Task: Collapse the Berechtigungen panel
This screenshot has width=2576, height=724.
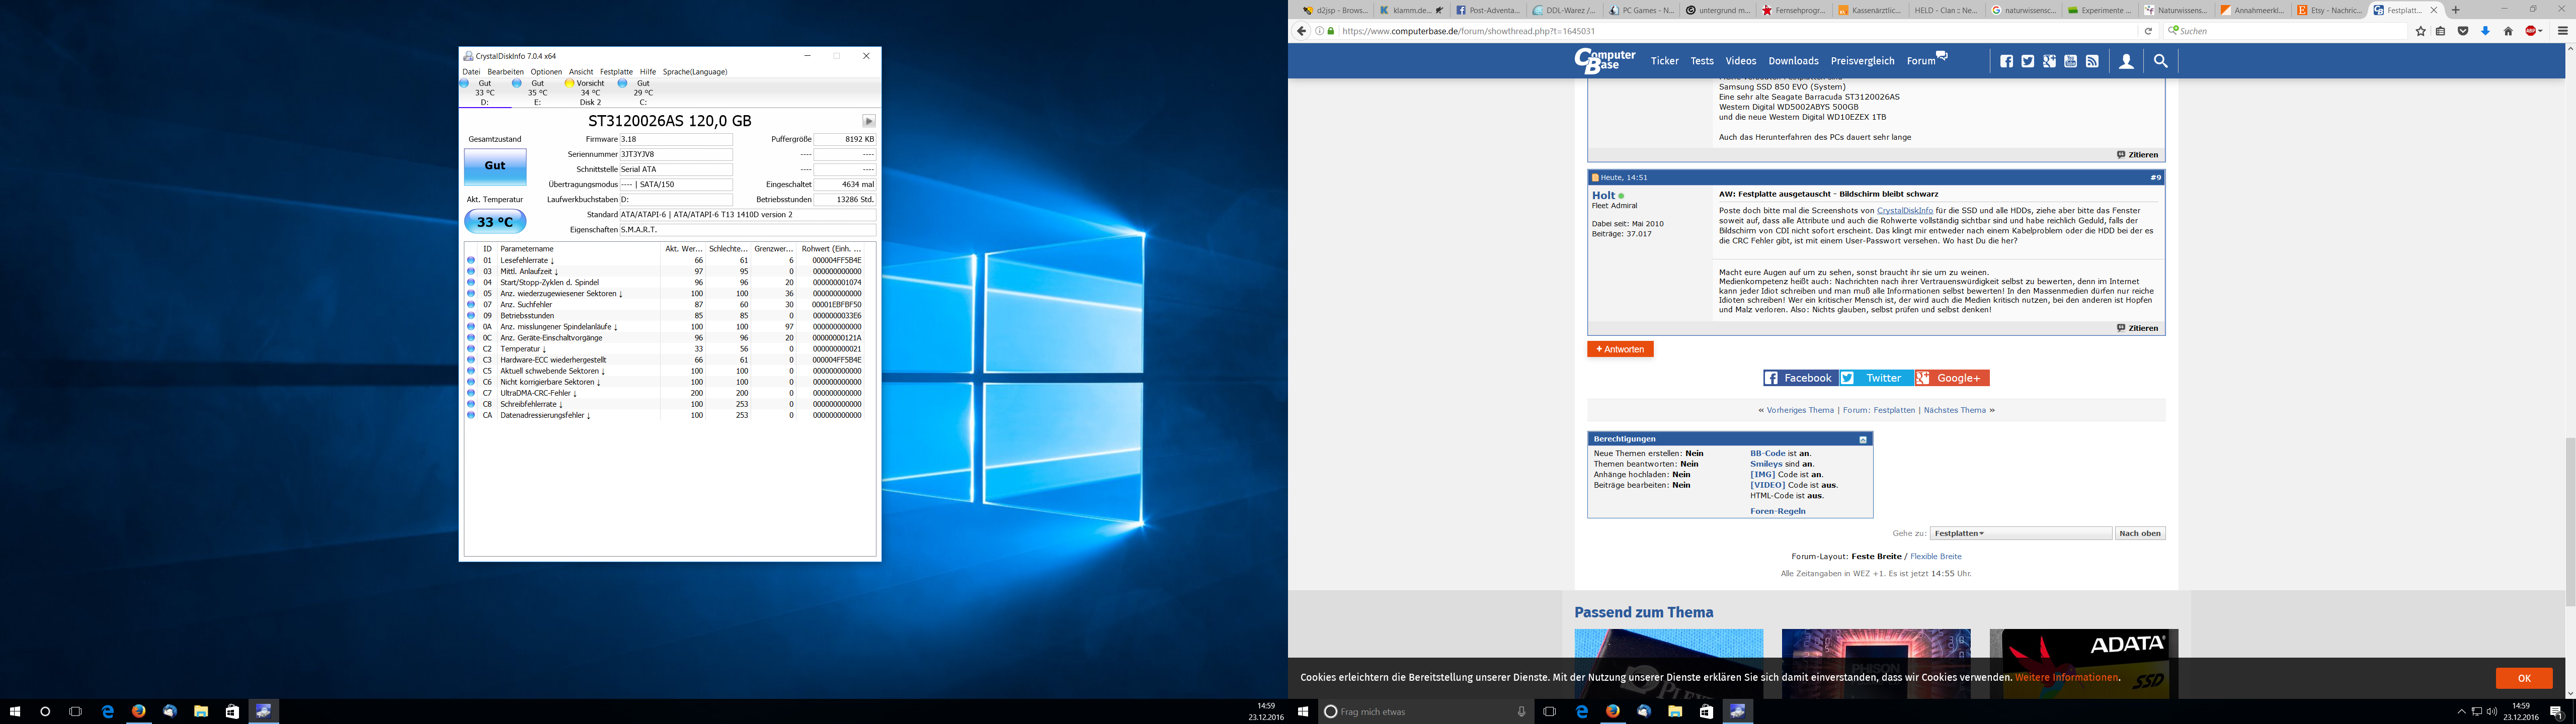Action: pos(1862,439)
